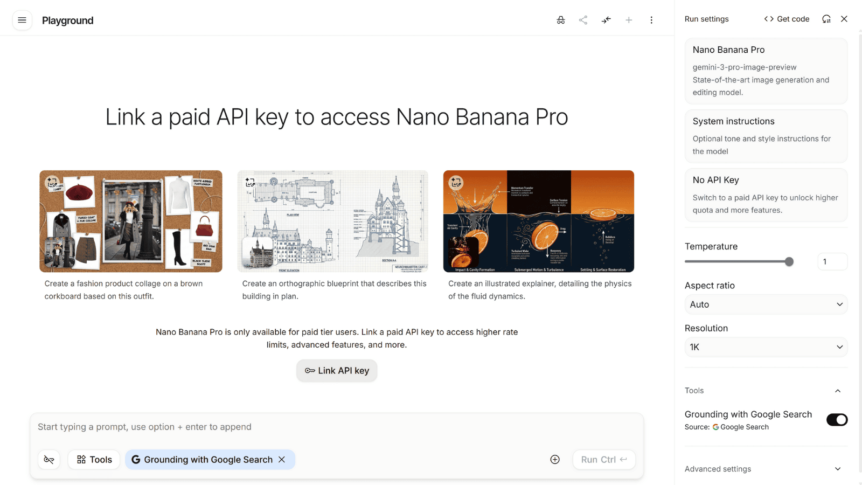The height and width of the screenshot is (485, 862).
Task: Open the Aspect ratio dropdown
Action: point(766,304)
